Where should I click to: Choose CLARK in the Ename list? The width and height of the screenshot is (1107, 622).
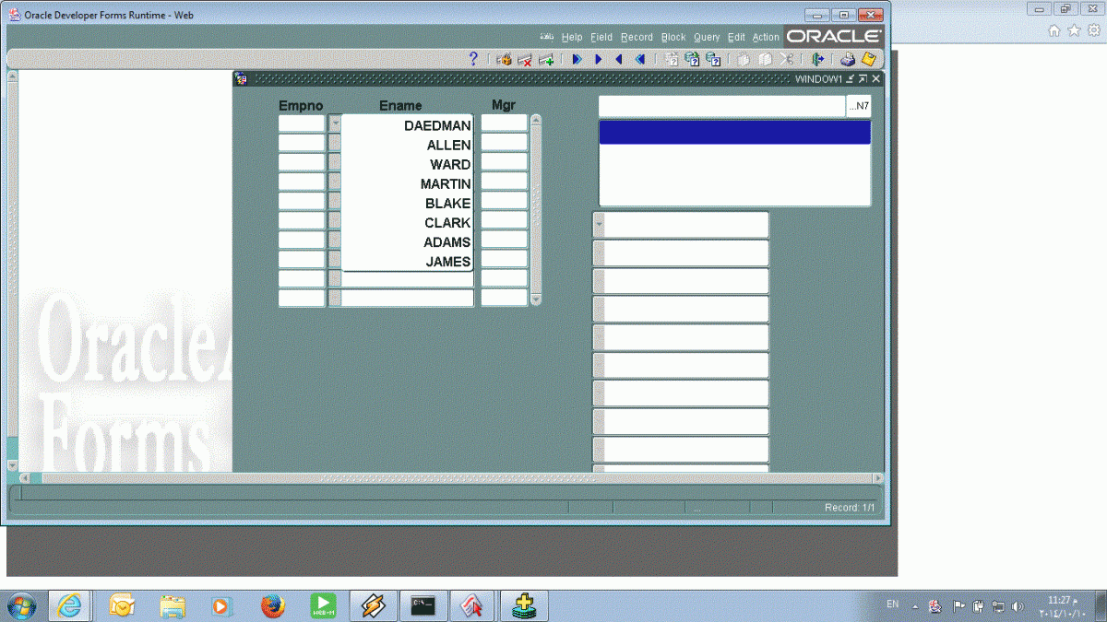tap(447, 223)
